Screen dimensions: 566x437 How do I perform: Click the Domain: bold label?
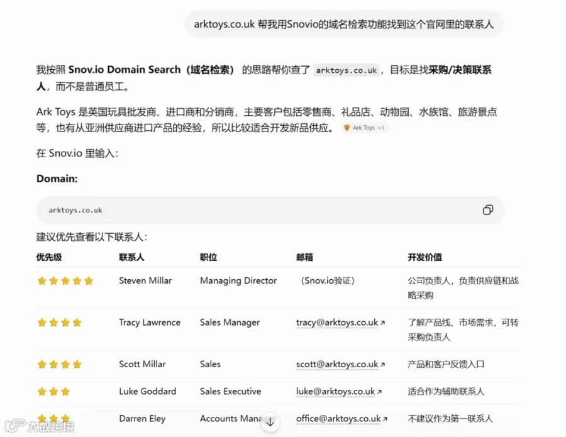pos(57,179)
